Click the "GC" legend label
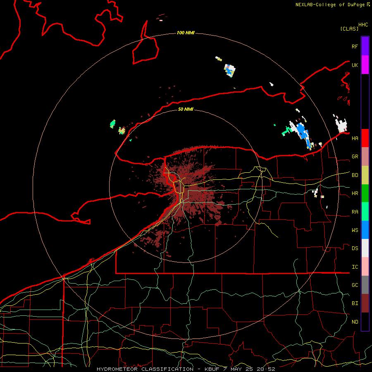 point(355,285)
